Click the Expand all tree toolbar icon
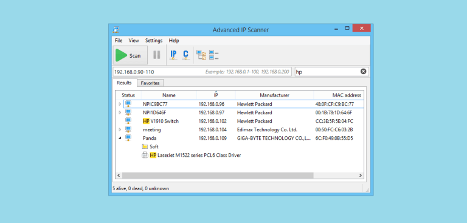Screen dimensions: 467x223 pyautogui.click(x=201, y=55)
